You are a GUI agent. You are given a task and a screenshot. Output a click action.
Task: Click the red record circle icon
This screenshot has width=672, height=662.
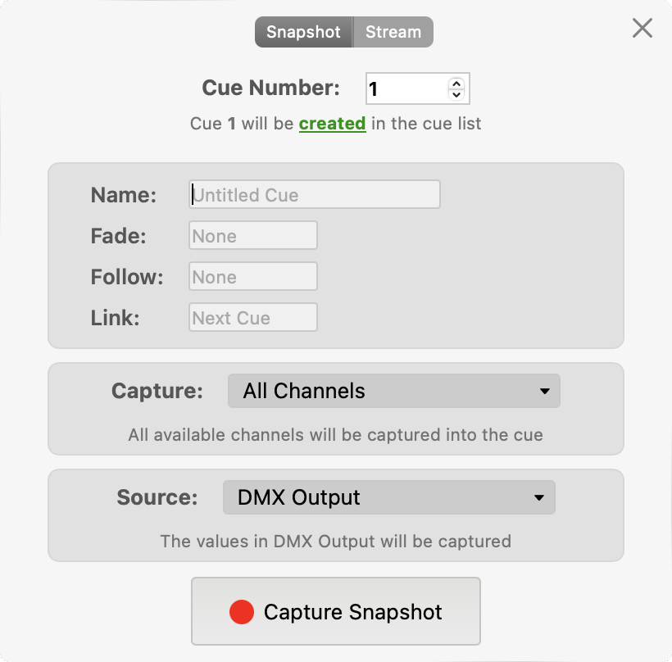pyautogui.click(x=242, y=612)
